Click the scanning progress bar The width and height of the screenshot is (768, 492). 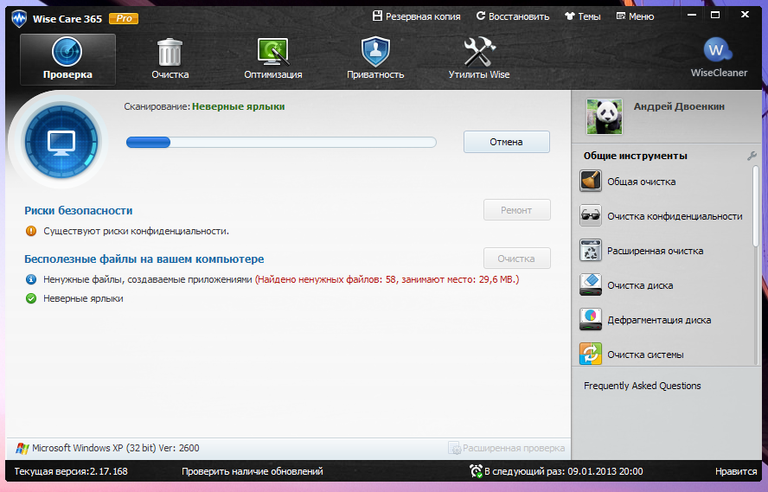tap(281, 143)
